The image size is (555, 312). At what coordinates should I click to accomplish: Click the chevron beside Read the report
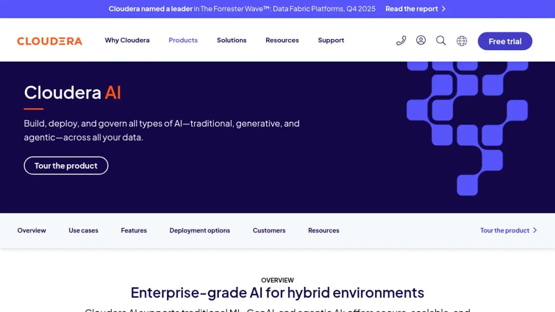coord(443,9)
